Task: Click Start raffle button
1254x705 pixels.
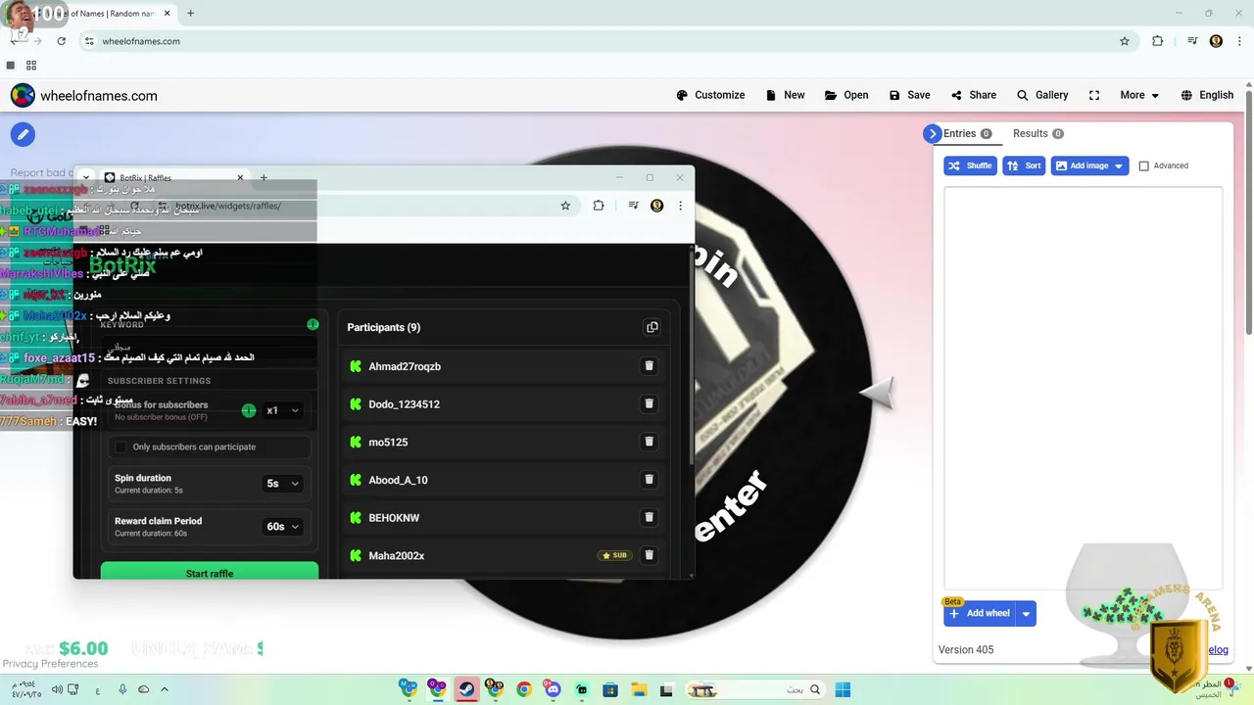Action: click(x=210, y=573)
